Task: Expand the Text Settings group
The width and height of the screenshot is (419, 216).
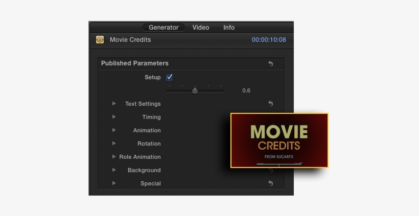Action: point(114,103)
